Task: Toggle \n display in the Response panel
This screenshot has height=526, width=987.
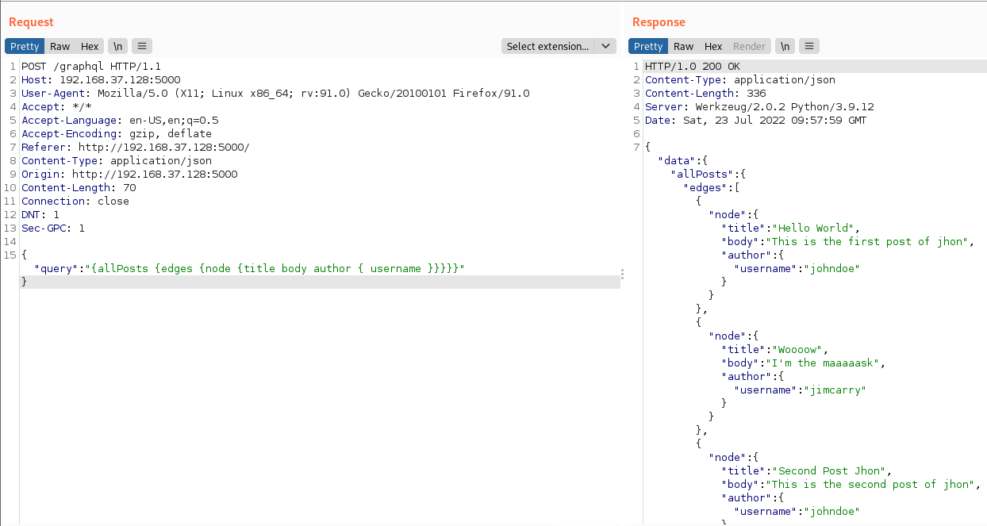Action: (x=785, y=46)
